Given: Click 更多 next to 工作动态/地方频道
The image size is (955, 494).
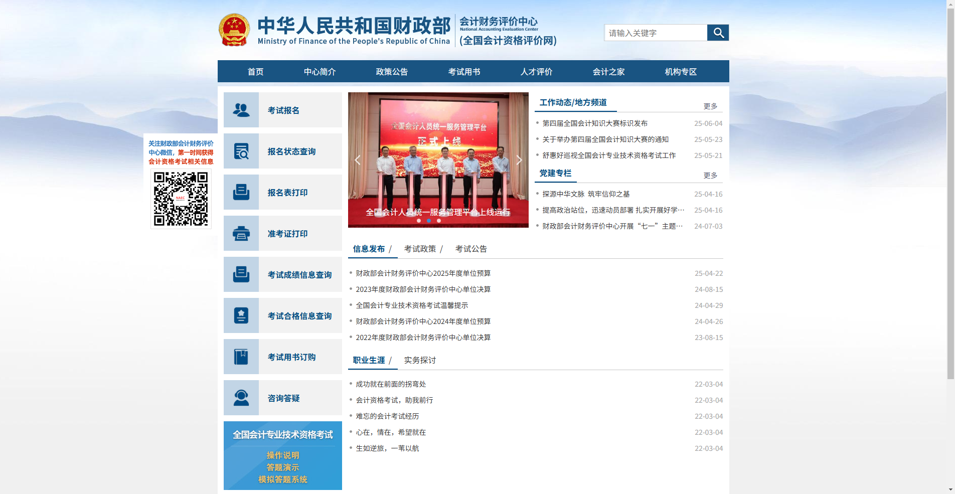Looking at the screenshot, I should tap(710, 105).
